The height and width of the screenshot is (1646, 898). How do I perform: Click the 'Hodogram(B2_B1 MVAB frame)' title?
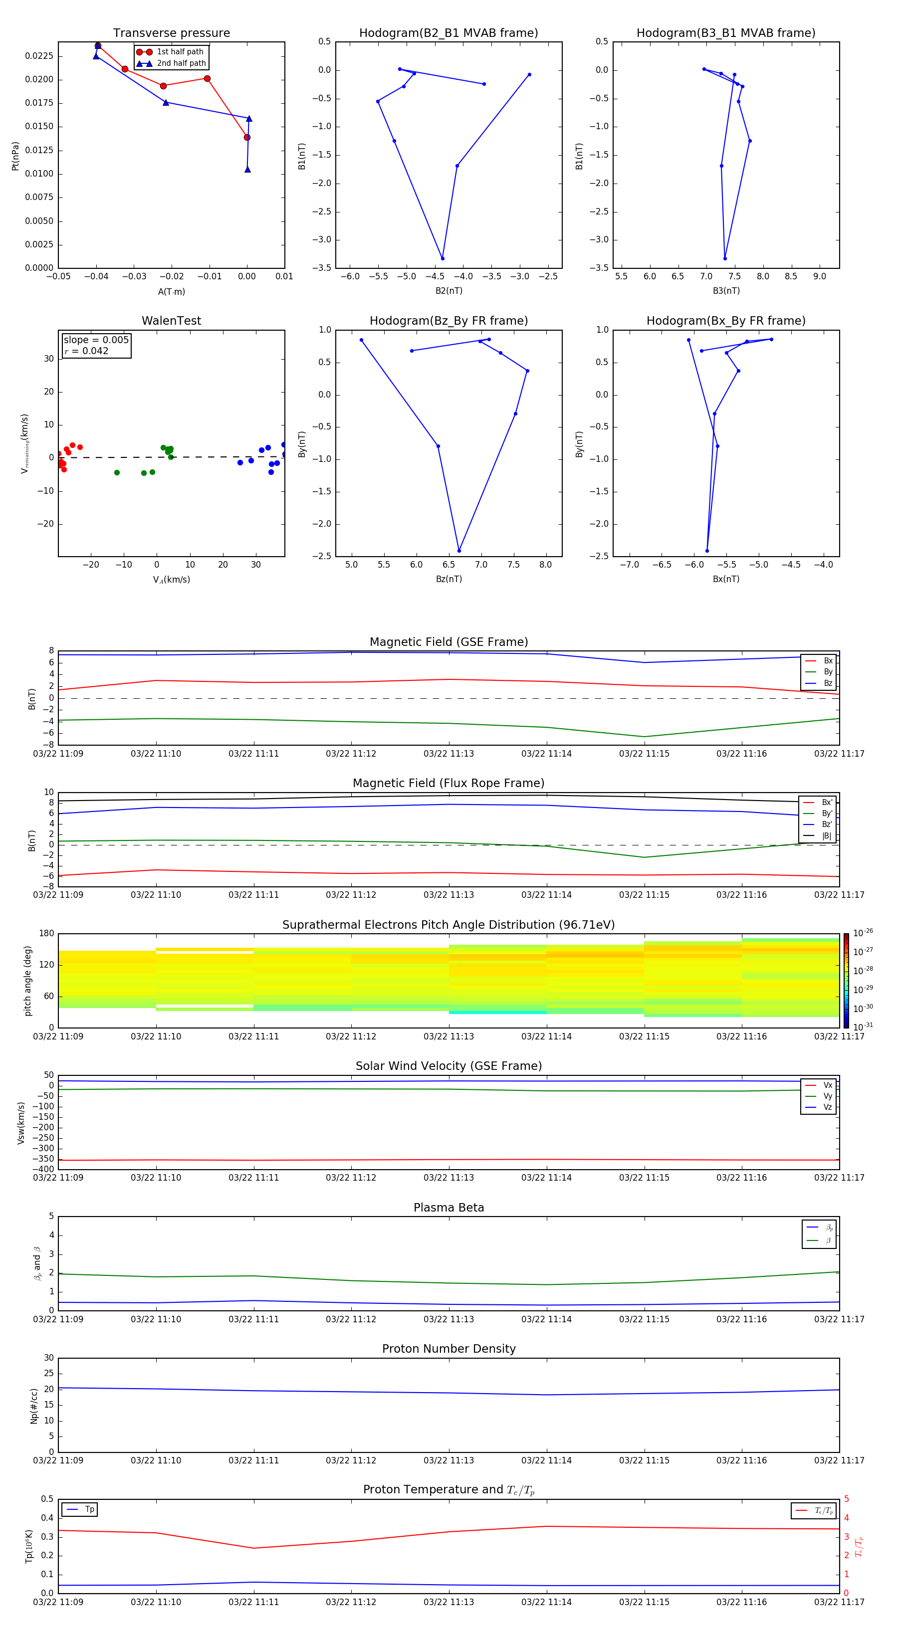coord(449,33)
